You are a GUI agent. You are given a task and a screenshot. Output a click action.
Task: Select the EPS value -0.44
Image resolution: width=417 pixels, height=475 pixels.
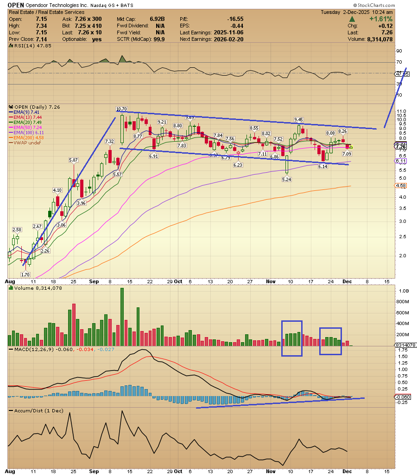(x=237, y=26)
